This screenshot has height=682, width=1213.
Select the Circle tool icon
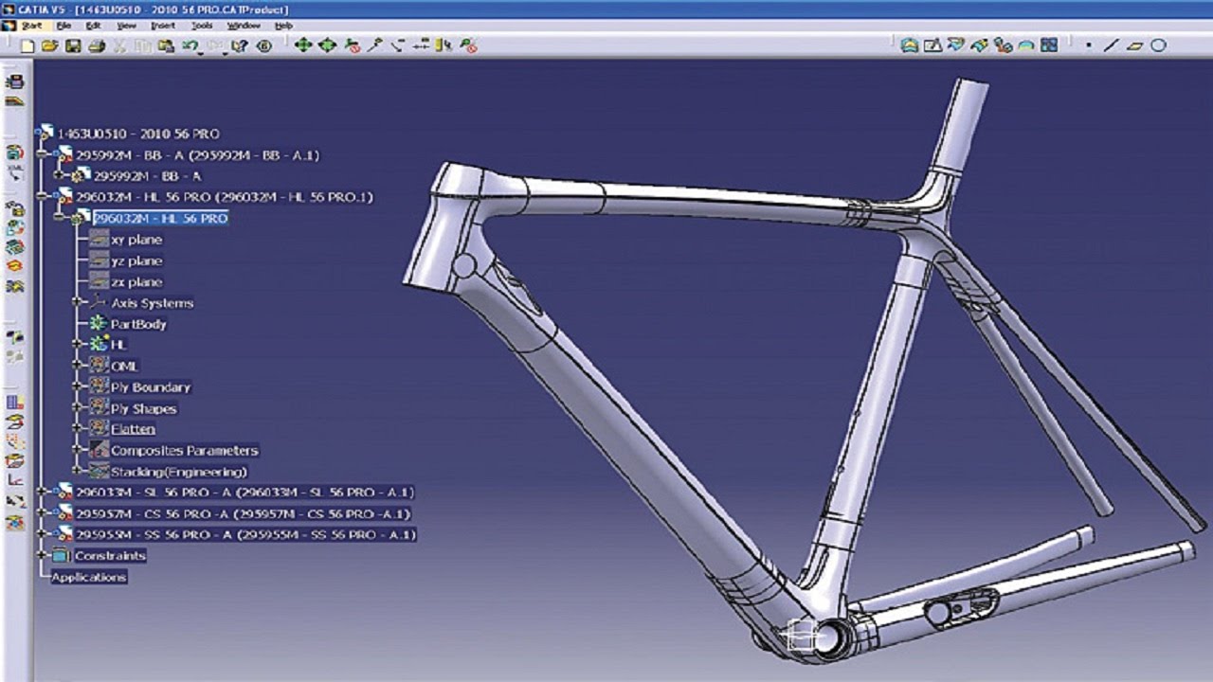coord(1158,45)
